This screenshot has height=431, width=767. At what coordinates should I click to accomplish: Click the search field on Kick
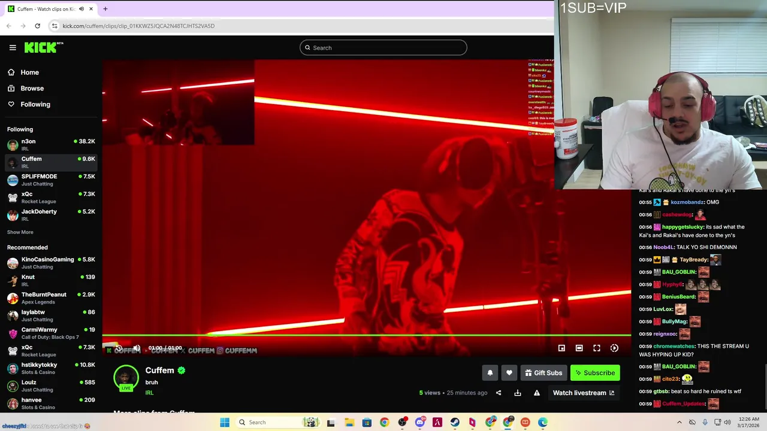(383, 48)
